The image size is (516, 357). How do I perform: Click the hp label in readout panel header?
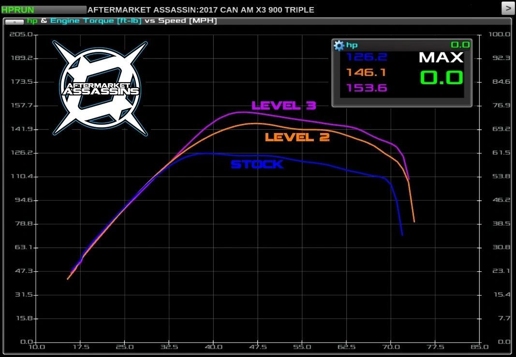352,45
